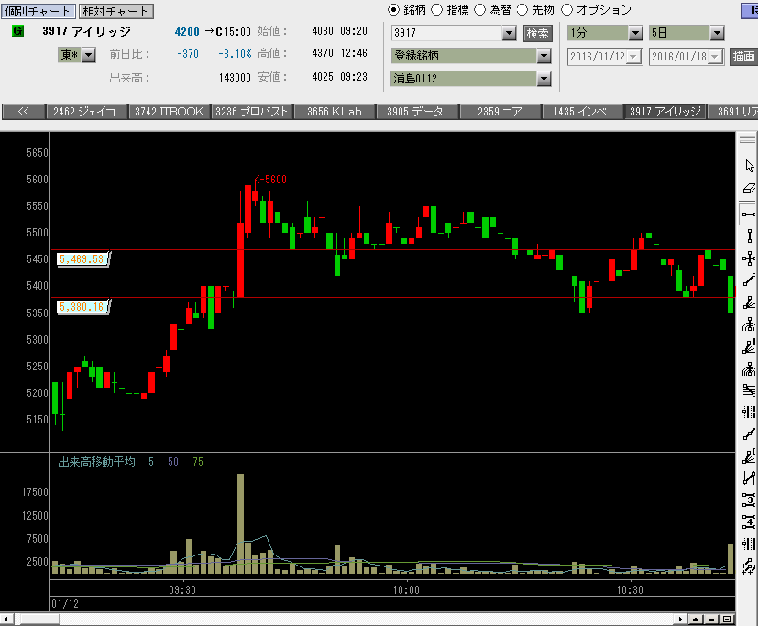This screenshot has height=626, width=758.
Task: Select the vertical line drawing tool
Action: click(749, 236)
